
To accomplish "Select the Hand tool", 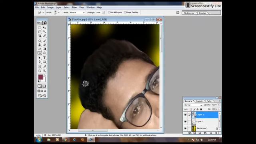I will click(x=40, y=71).
